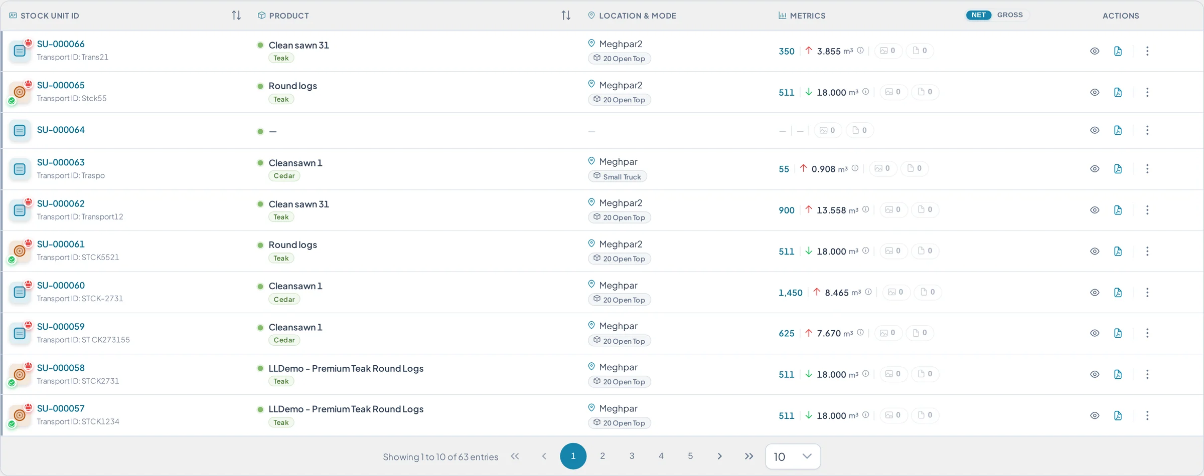Open three-dot menu for SU-000057

tap(1147, 415)
